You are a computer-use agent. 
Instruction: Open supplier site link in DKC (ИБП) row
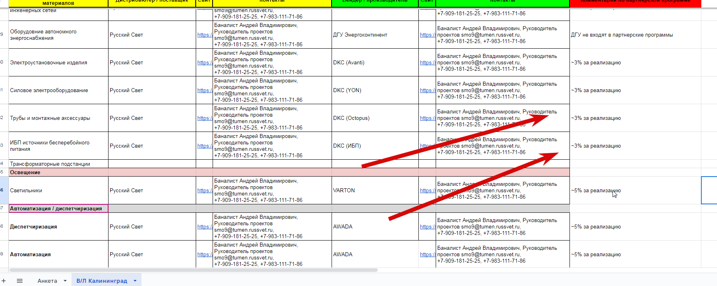[x=205, y=146]
